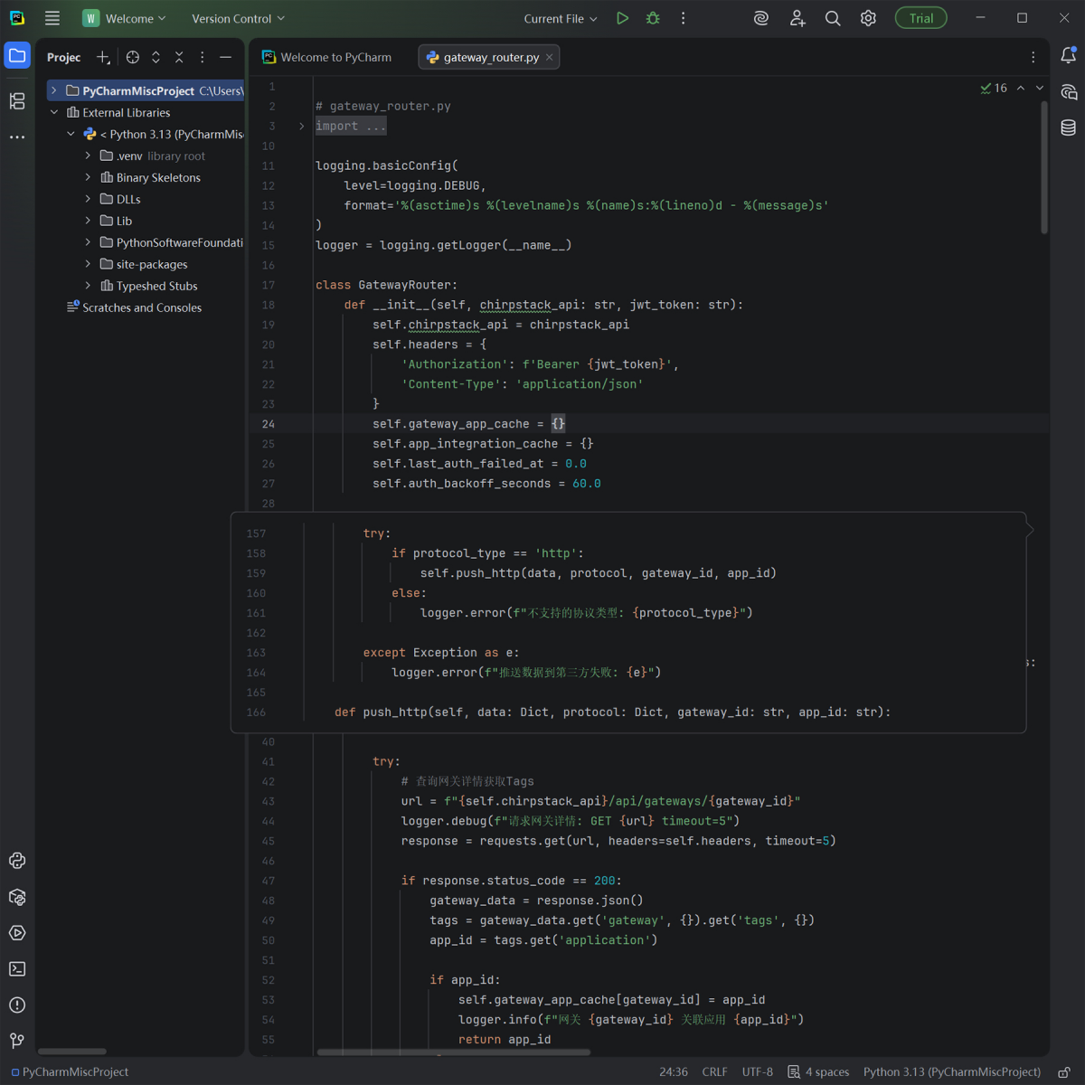Screen dimensions: 1085x1085
Task: Open the Git version control tool window
Action: 17,1042
